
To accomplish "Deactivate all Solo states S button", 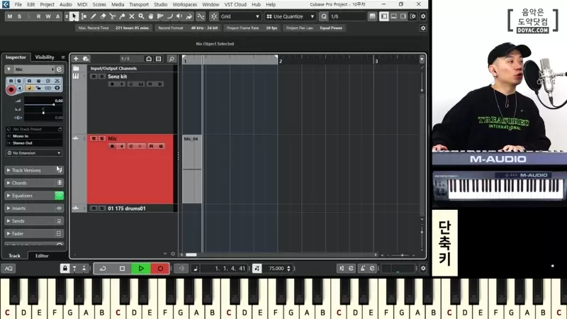I will pos(19,16).
